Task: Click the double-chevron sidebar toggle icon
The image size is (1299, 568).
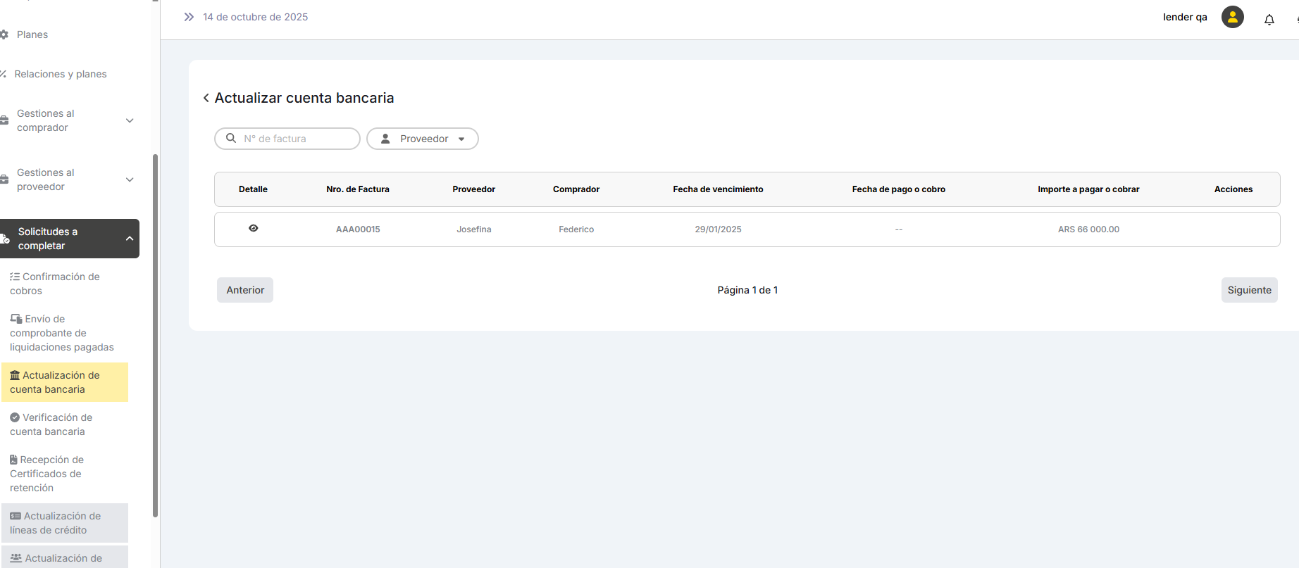Action: point(189,17)
